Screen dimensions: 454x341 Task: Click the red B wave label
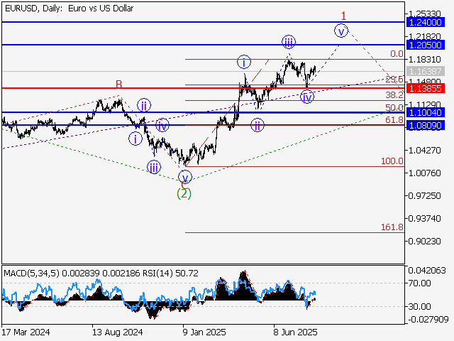[x=119, y=85]
